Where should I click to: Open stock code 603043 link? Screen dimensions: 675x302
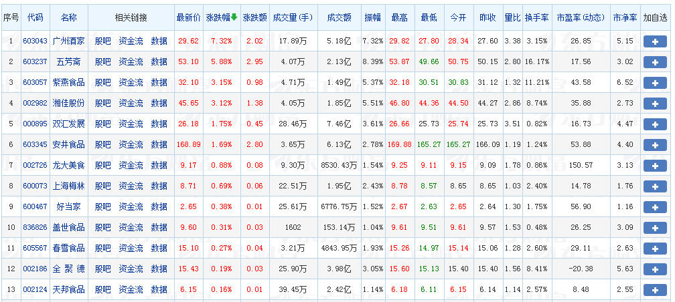(35, 41)
